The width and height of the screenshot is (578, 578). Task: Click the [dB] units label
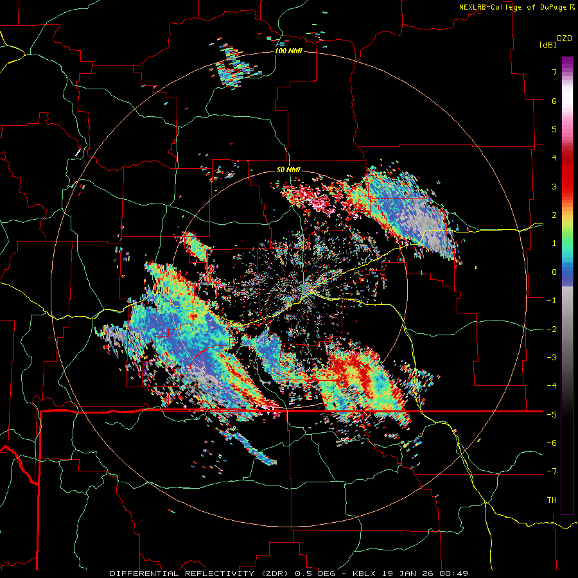548,45
